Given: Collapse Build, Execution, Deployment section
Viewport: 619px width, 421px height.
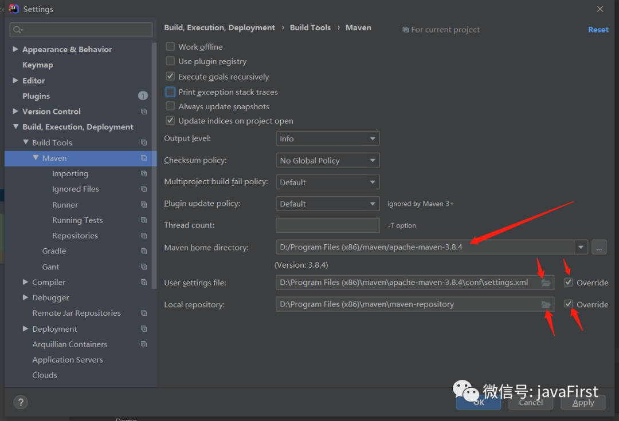Looking at the screenshot, I should click(x=16, y=127).
